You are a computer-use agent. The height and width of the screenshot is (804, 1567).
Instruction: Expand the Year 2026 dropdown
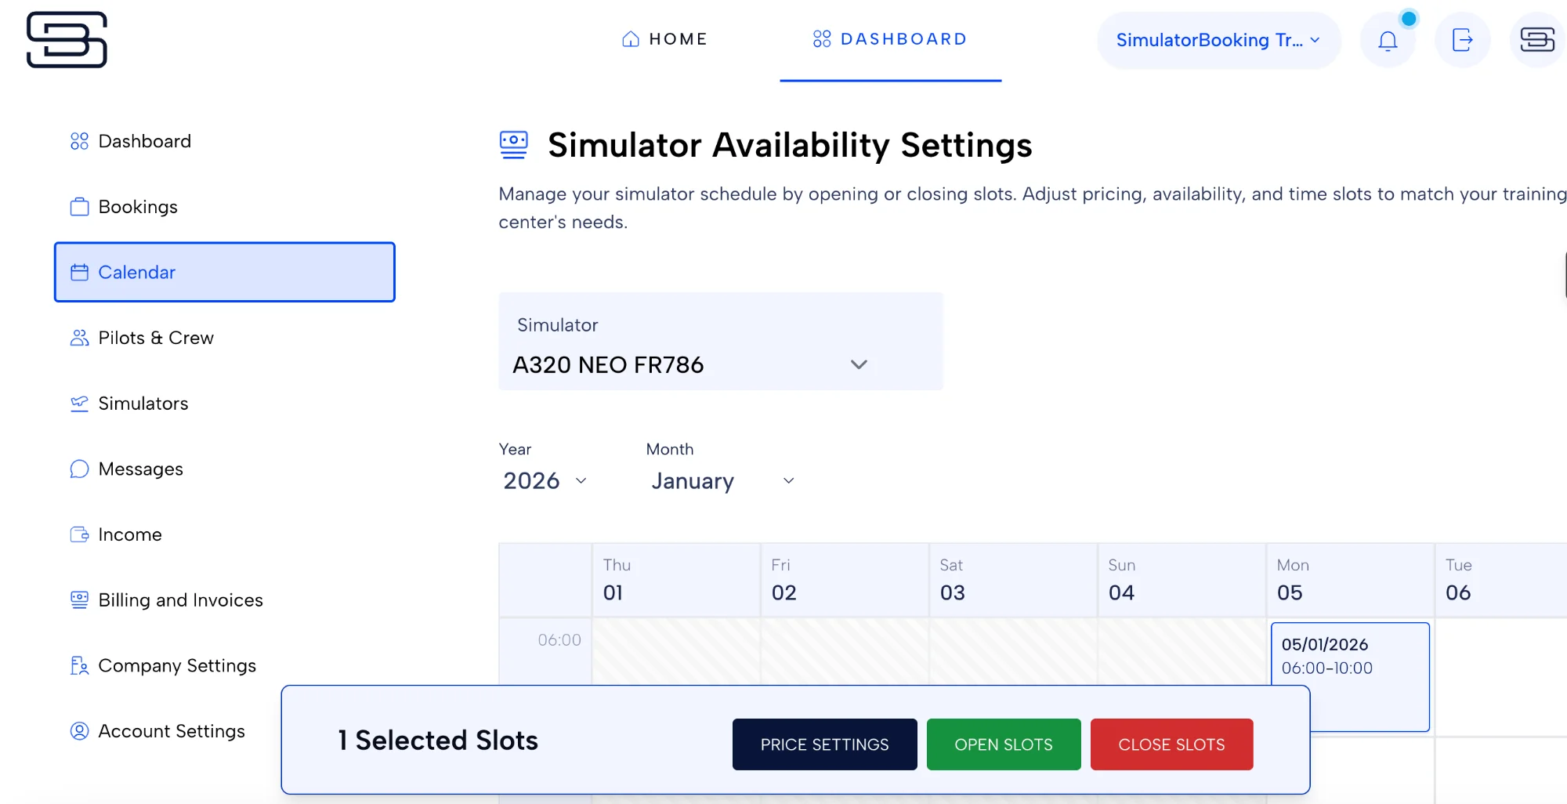pos(544,480)
